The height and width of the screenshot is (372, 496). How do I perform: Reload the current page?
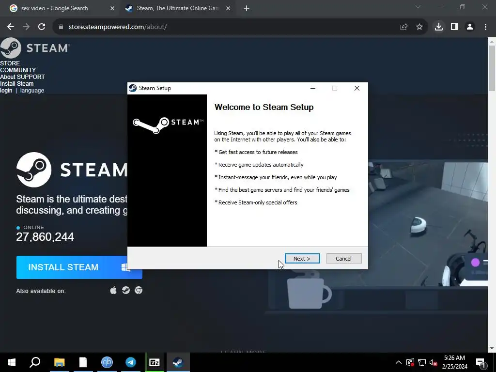click(x=42, y=27)
